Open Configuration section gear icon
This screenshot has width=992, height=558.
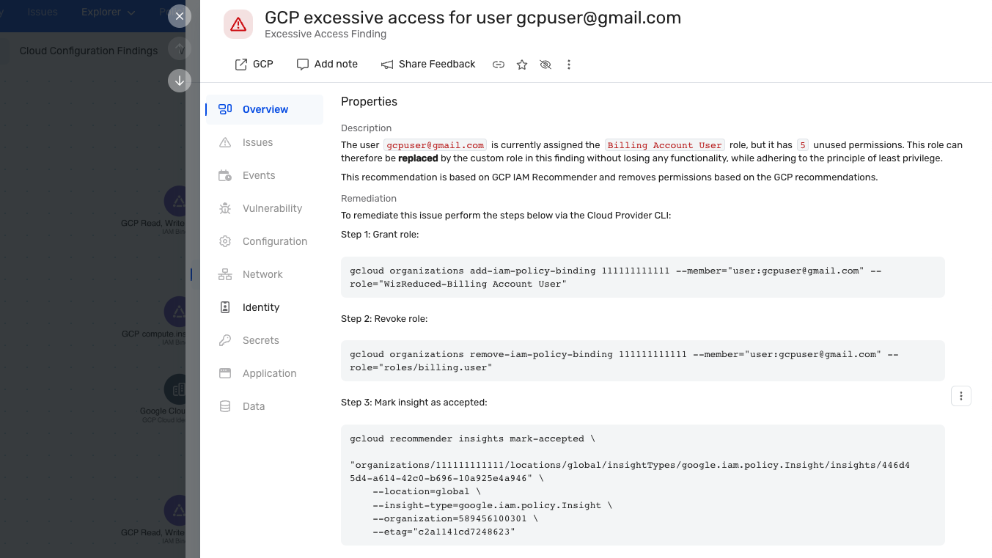[x=225, y=241]
